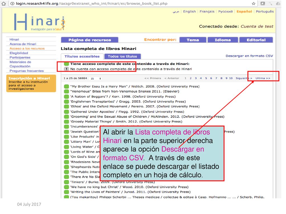Click green icon beside 'A Nation of Beggars'
The height and width of the screenshot is (214, 286).
[x=66, y=97]
